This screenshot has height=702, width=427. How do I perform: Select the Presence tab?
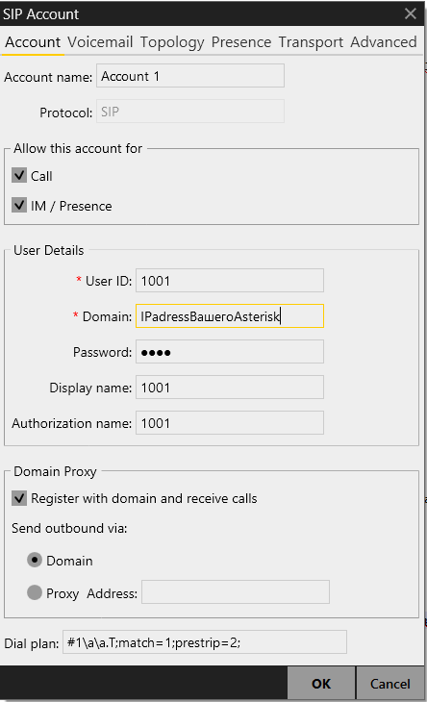click(x=241, y=42)
